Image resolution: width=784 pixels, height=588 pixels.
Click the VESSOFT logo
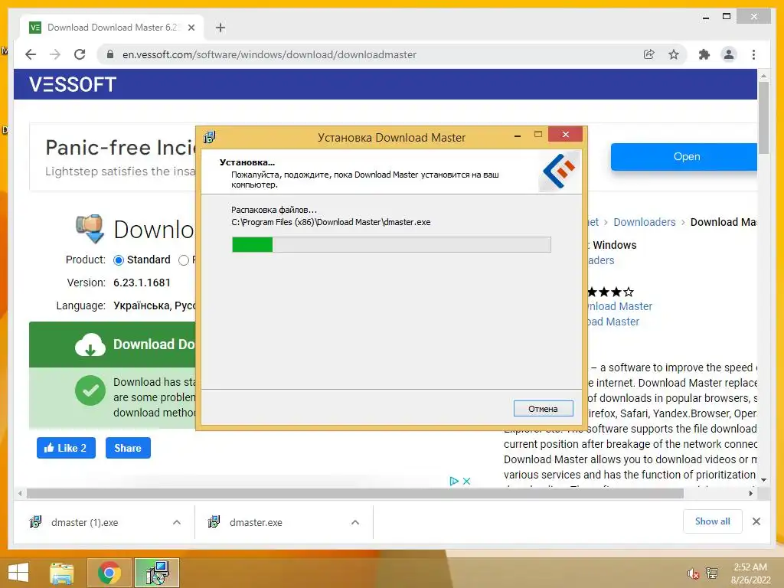click(x=73, y=84)
